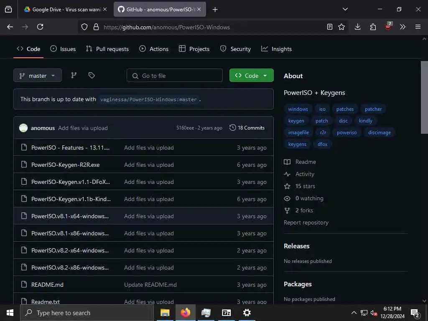
Task: View tags via the tag icon
Action: tap(92, 75)
